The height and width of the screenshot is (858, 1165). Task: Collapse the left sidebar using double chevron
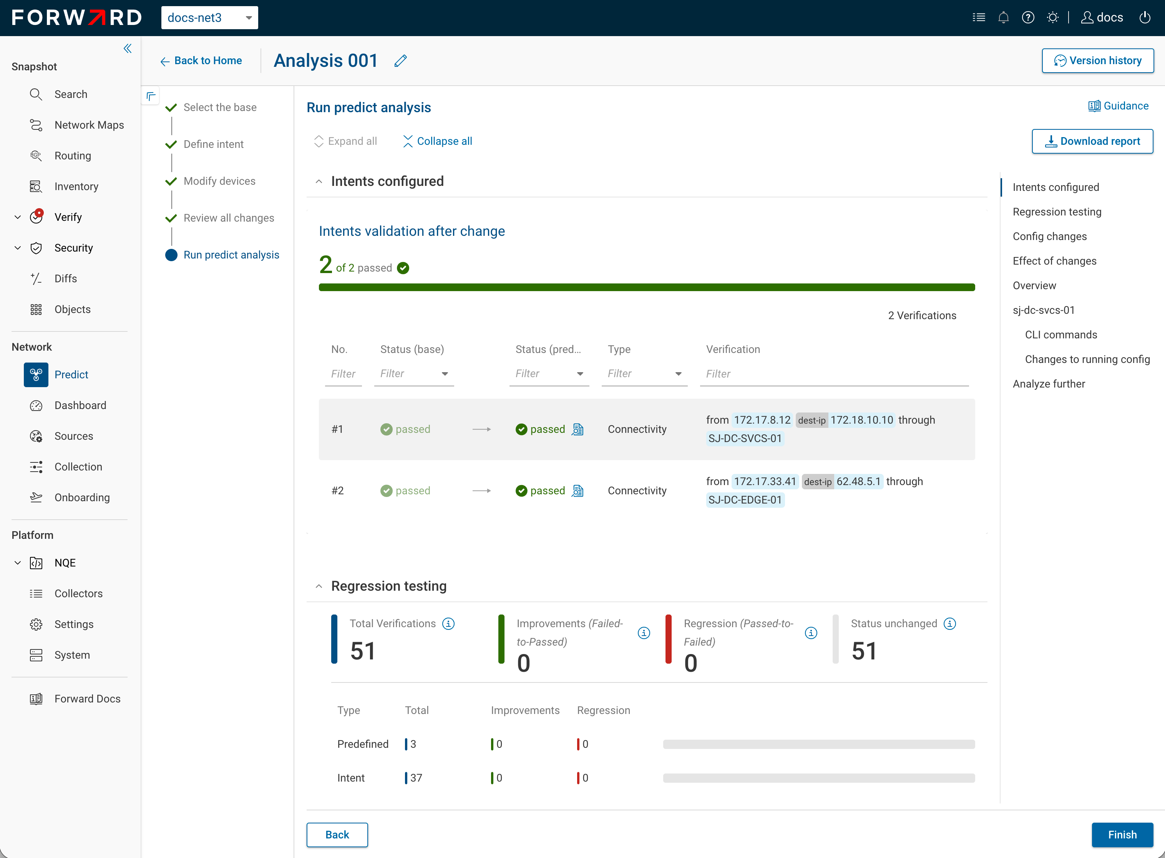click(x=127, y=48)
